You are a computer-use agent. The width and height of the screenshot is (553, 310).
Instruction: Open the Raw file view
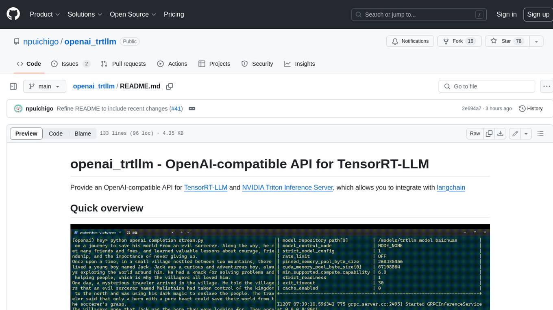pyautogui.click(x=475, y=133)
